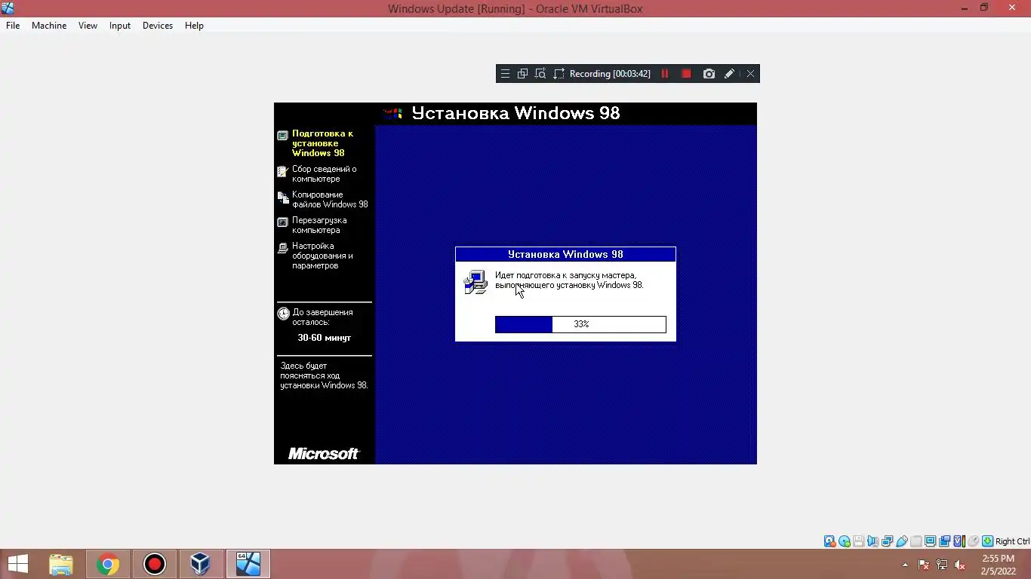Stop the screen recording
This screenshot has height=579, width=1031.
(686, 74)
